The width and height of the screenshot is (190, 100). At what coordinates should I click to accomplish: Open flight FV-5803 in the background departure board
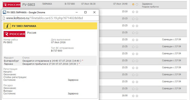[29, 5]
